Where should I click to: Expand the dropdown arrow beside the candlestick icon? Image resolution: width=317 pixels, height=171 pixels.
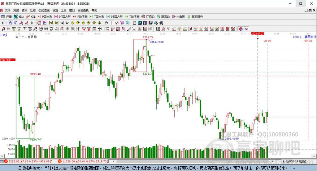click(x=35, y=23)
